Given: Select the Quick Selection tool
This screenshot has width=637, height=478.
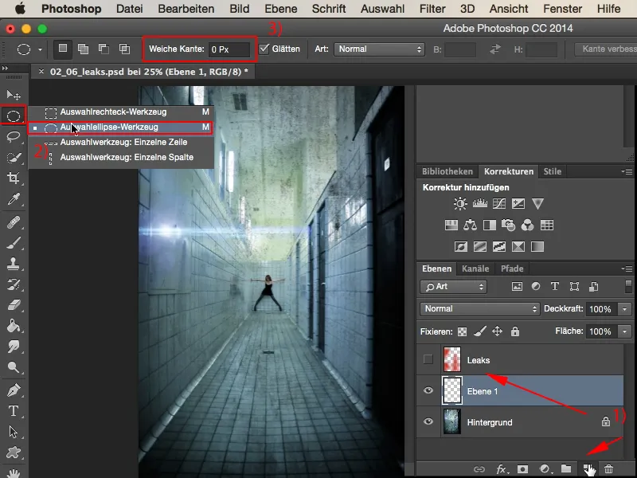Looking at the screenshot, I should click(14, 158).
